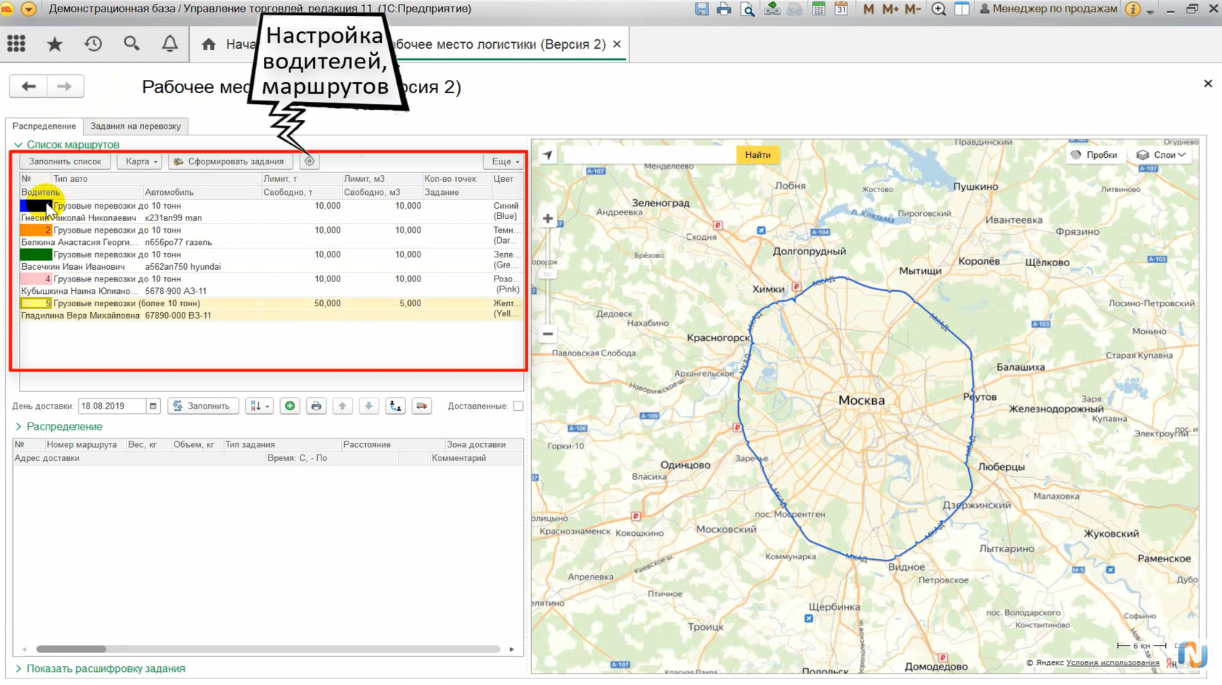The width and height of the screenshot is (1222, 685).
Task: Toggle the Доставленные checkbox
Action: tap(518, 406)
